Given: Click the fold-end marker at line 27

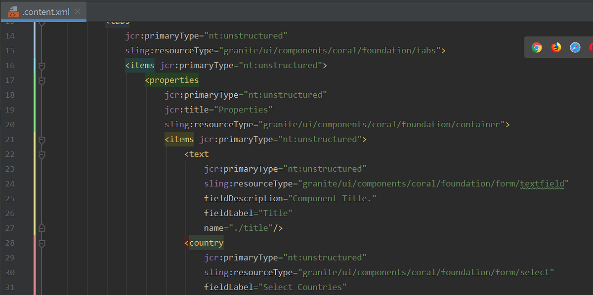Looking at the screenshot, I should click(x=42, y=228).
